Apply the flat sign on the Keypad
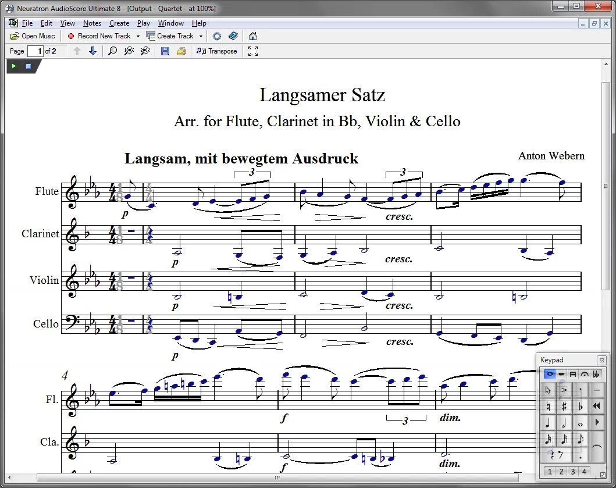The width and height of the screenshot is (616, 488). (x=581, y=406)
